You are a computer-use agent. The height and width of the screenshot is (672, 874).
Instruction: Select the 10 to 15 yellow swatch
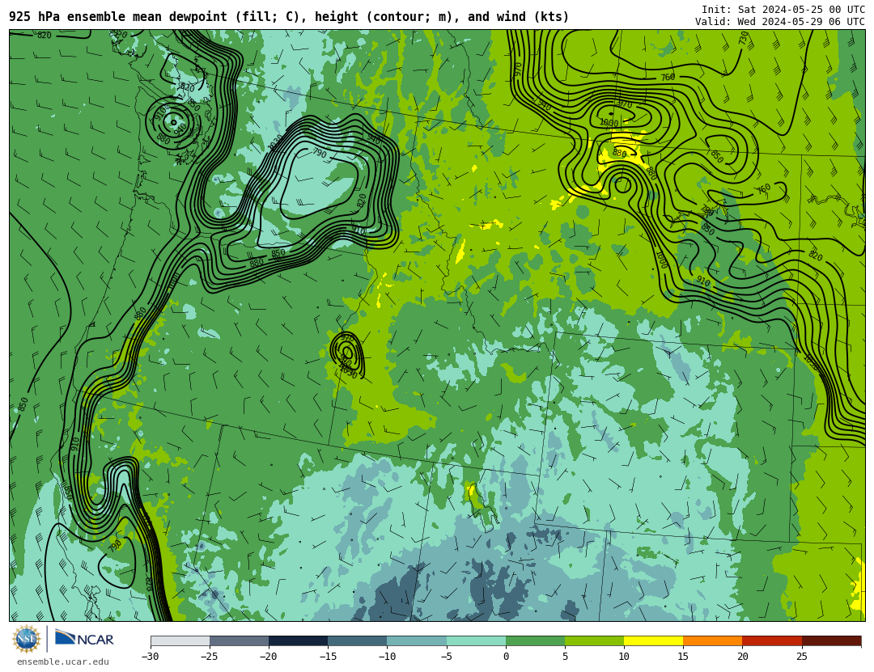tap(653, 640)
